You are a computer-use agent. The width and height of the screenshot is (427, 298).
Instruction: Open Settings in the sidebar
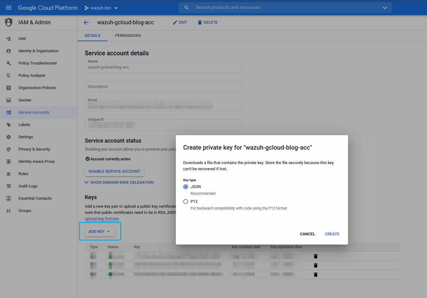click(26, 137)
